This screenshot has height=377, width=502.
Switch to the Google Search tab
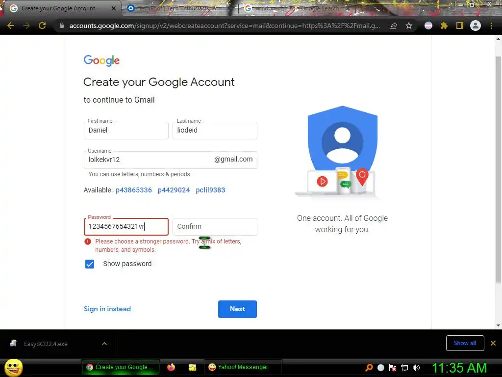point(296,8)
